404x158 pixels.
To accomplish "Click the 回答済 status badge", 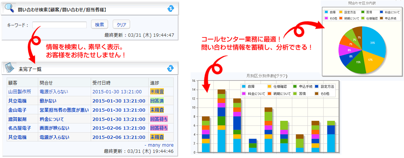I will pos(157,100).
